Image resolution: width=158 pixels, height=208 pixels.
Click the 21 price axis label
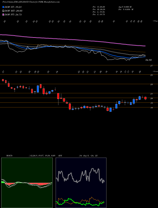151,94
